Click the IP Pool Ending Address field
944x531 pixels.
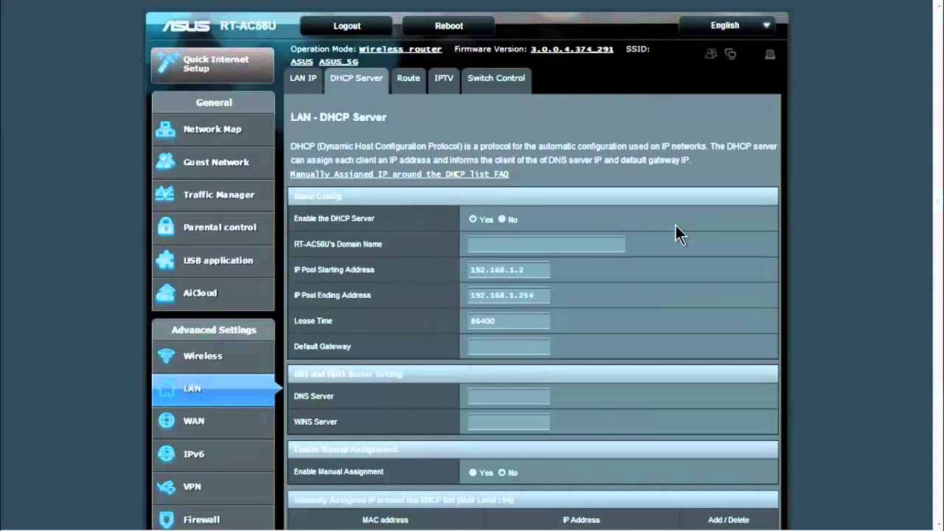[509, 295]
